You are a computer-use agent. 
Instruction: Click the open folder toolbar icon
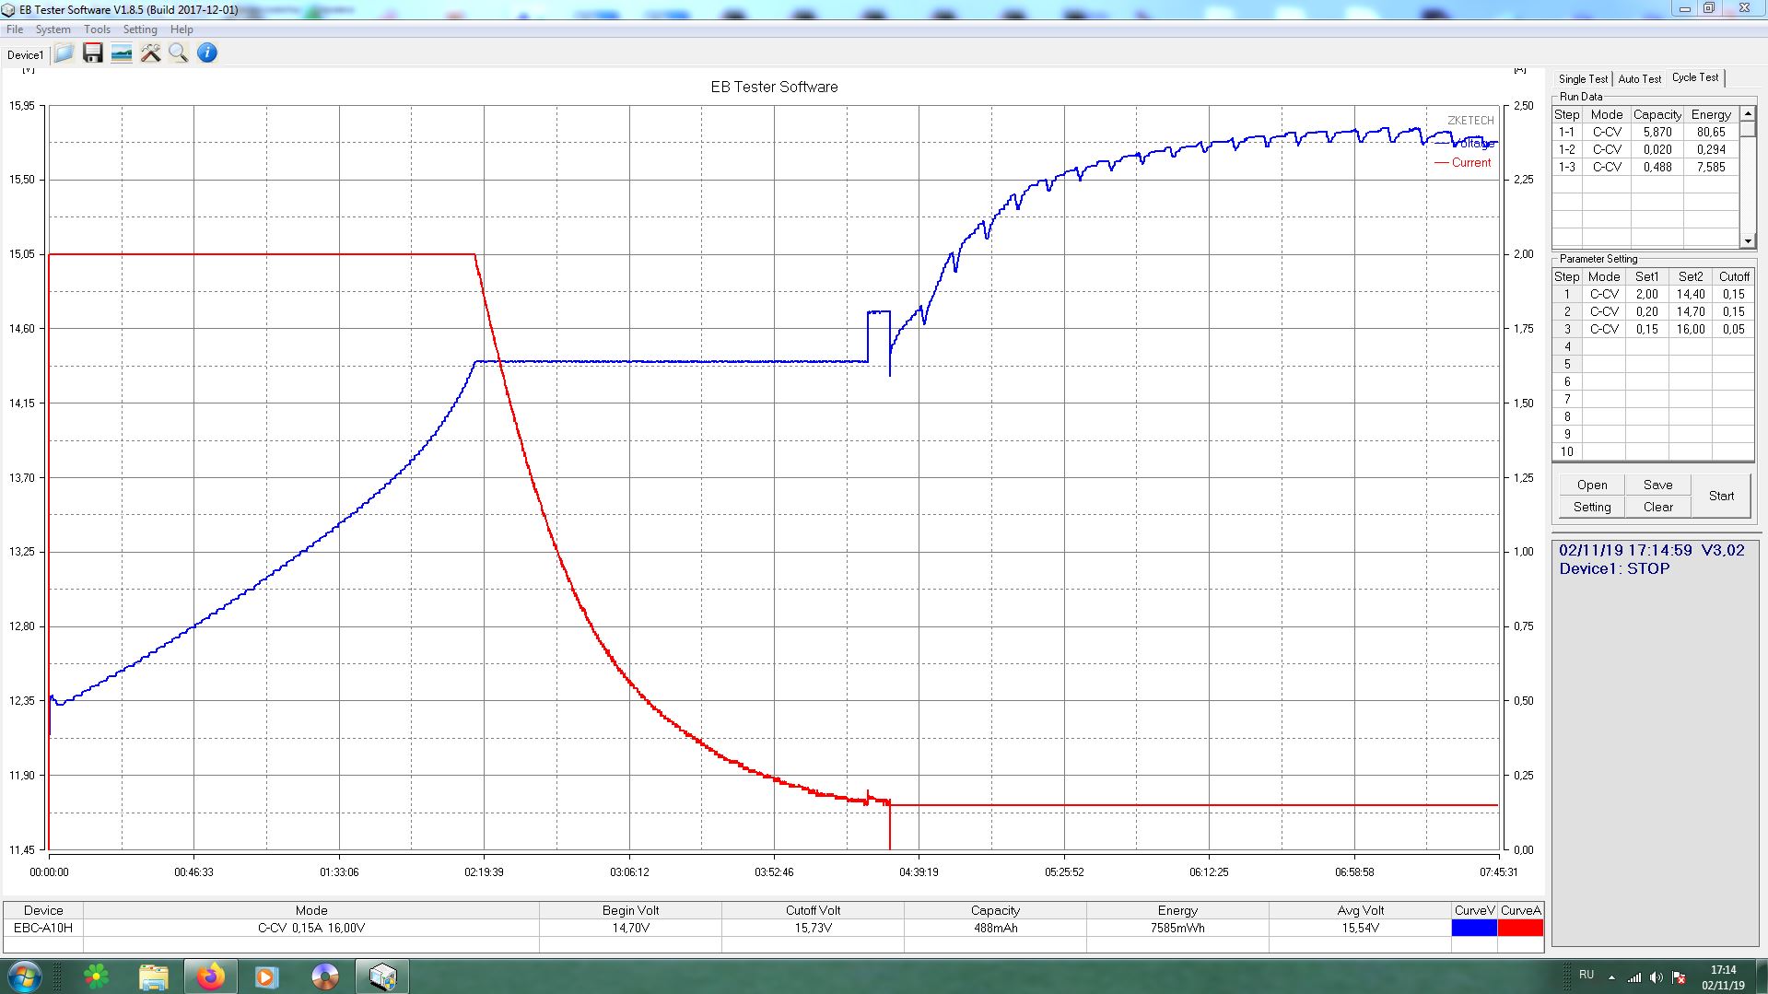[64, 53]
